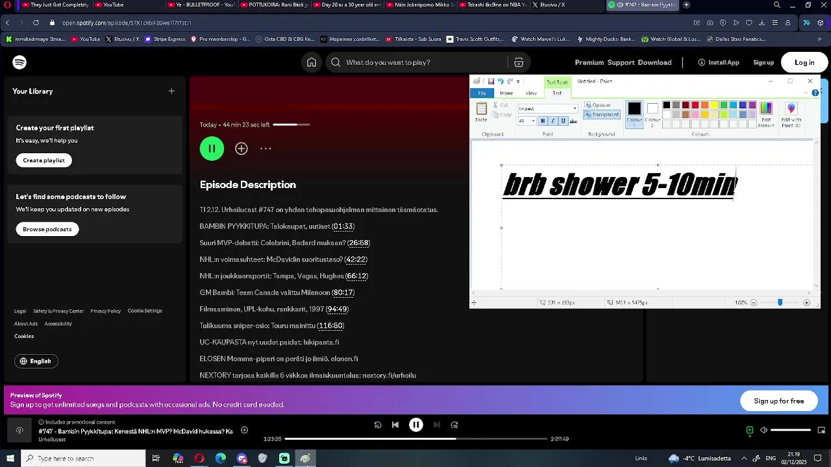Select Colour 1 in Paint
Image resolution: width=831 pixels, height=467 pixels.
coord(634,113)
